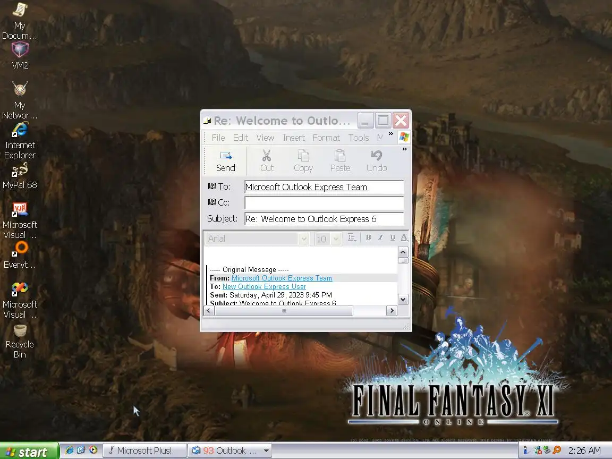Select My Documents desktop icon
Viewport: 612px width, 459px height.
(20, 20)
